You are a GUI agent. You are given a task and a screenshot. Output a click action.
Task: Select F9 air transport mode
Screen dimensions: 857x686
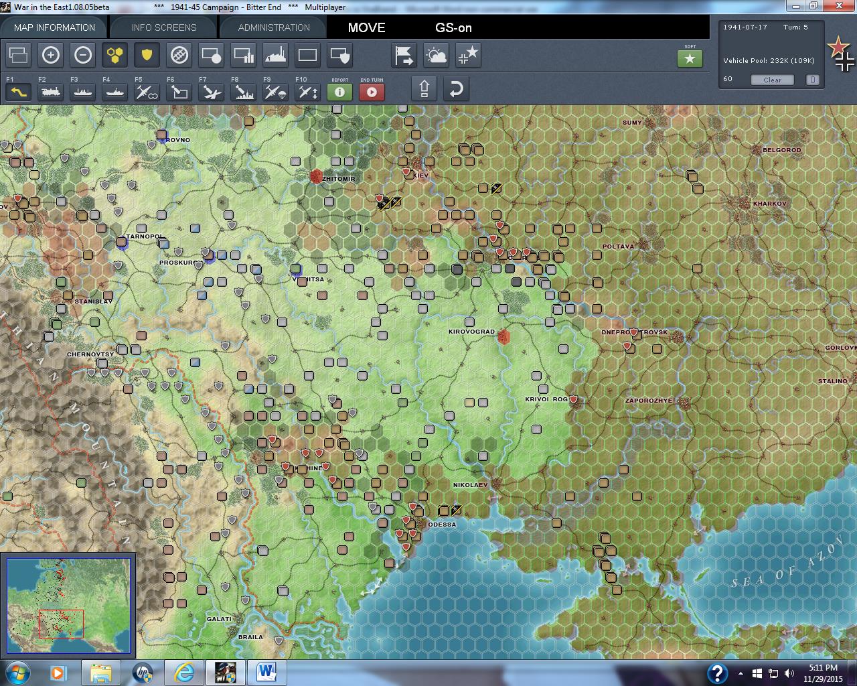[x=276, y=91]
